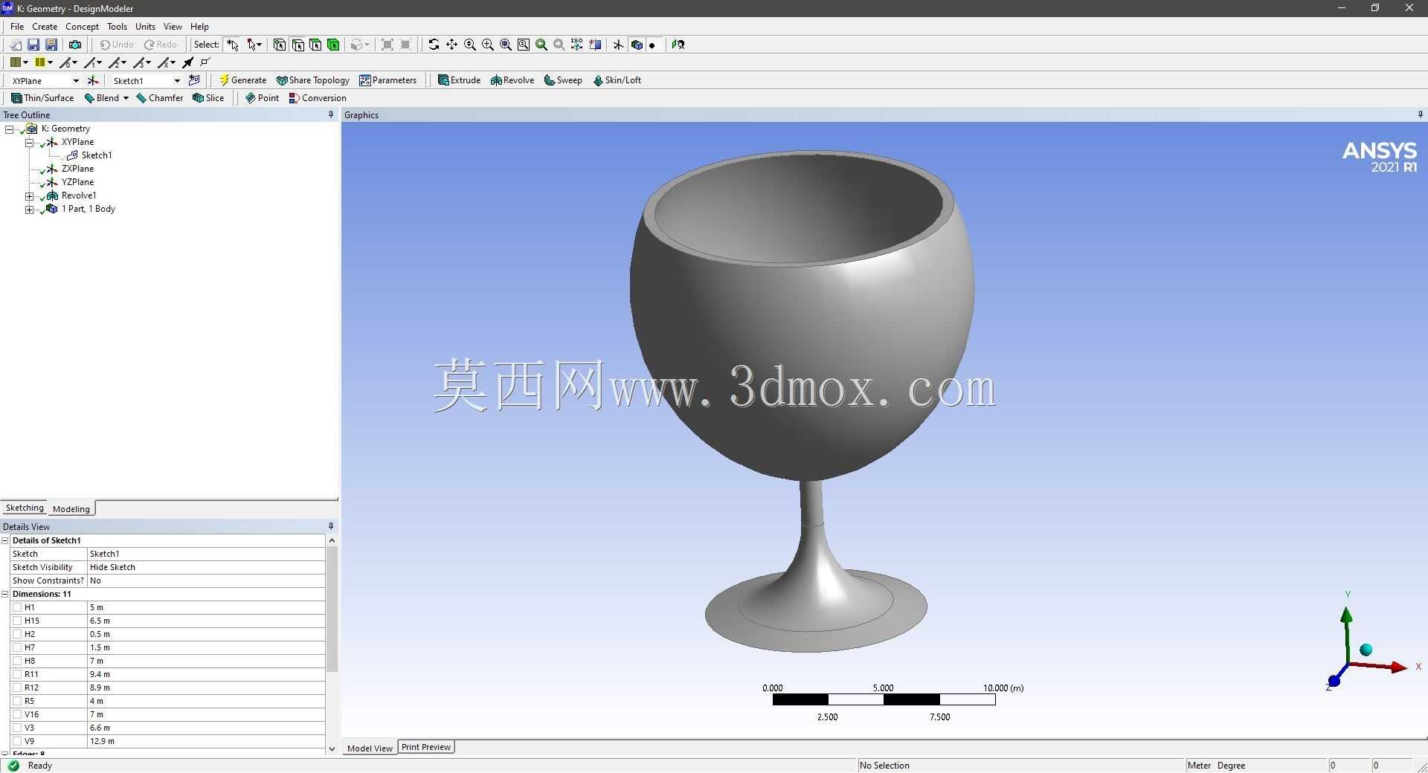Click the image capture camera icon
The width and height of the screenshot is (1428, 773).
coord(75,45)
